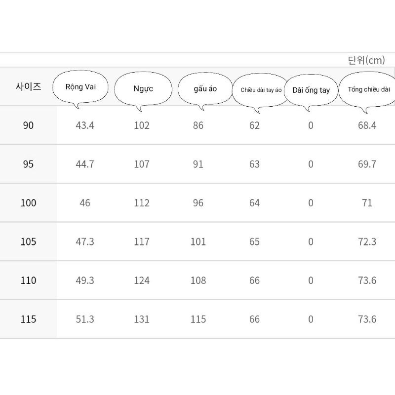Click the 96 hem measurement cell
This screenshot has width=395, height=395.
pos(198,203)
